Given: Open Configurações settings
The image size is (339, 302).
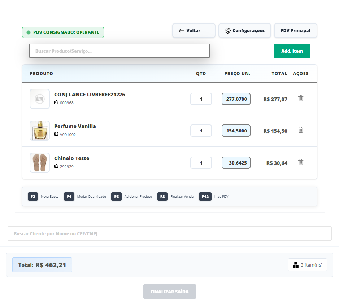Looking at the screenshot, I should pyautogui.click(x=244, y=31).
